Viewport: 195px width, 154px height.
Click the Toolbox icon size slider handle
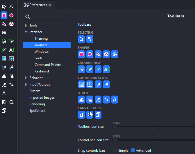coord(115,126)
